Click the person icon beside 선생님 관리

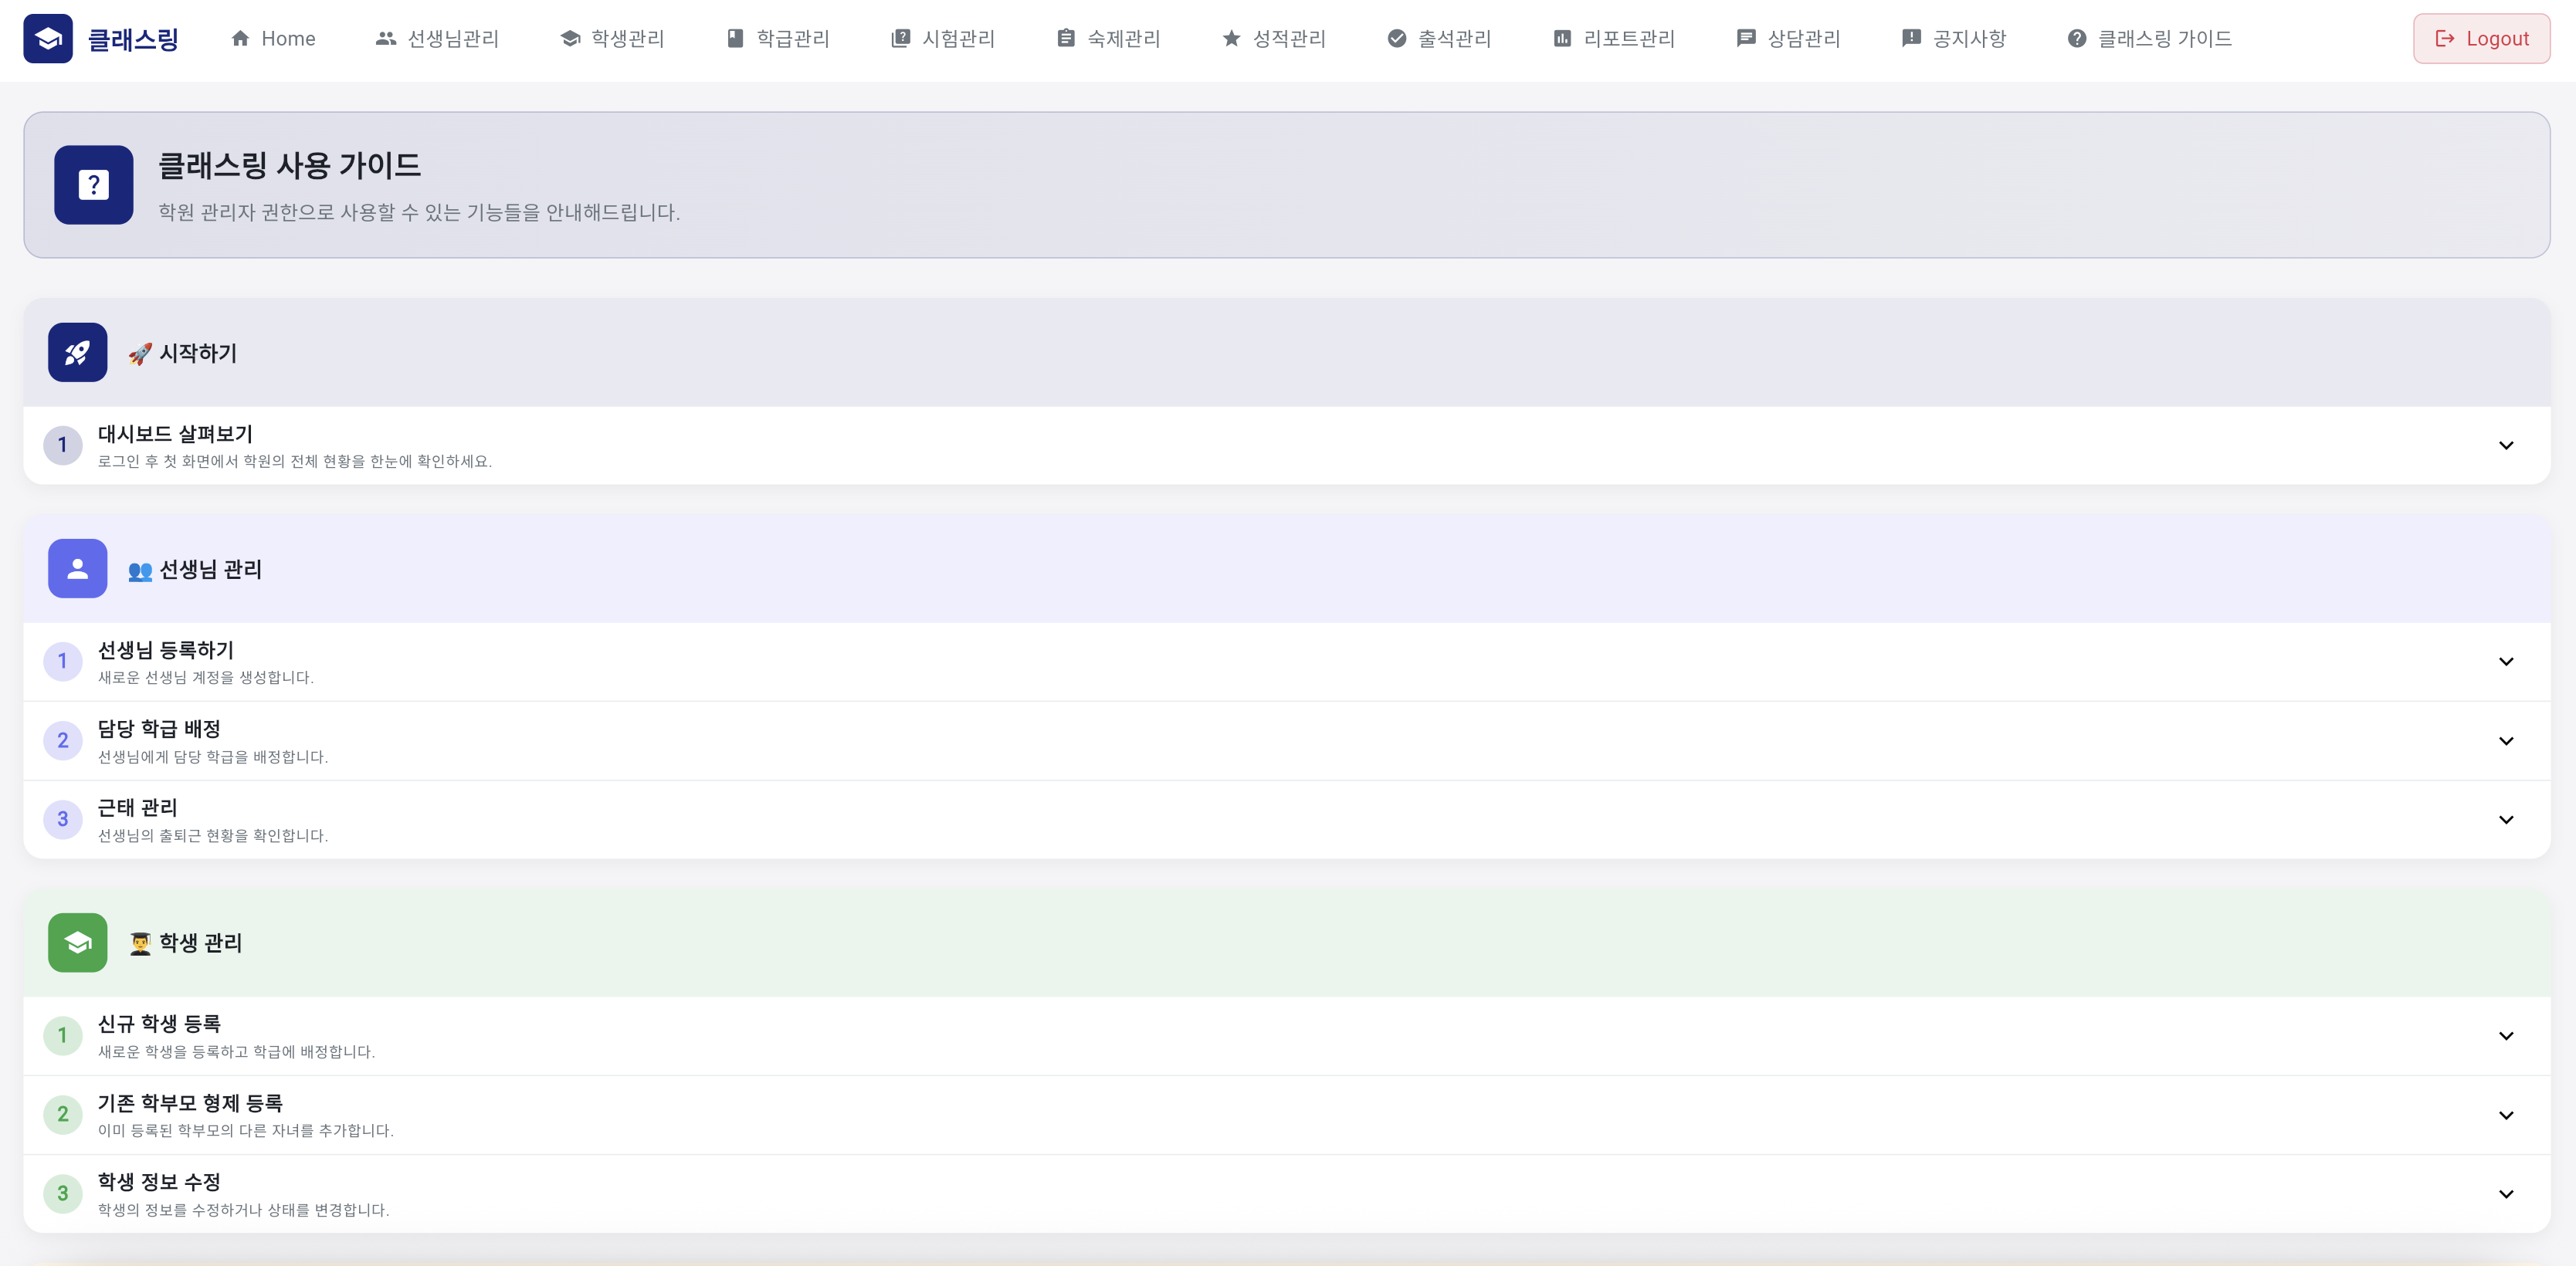[77, 568]
